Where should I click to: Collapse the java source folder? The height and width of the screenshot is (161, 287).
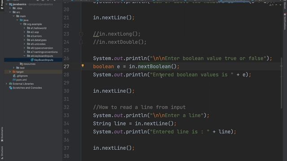[x=17, y=20]
